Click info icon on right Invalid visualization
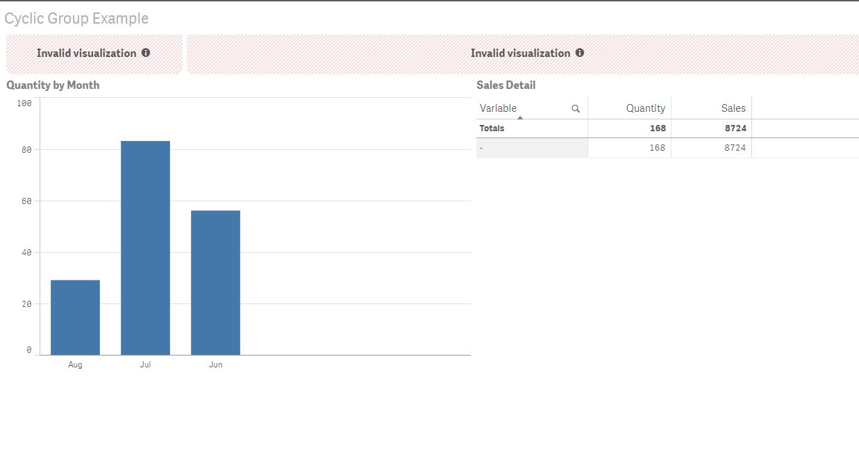 coord(580,53)
